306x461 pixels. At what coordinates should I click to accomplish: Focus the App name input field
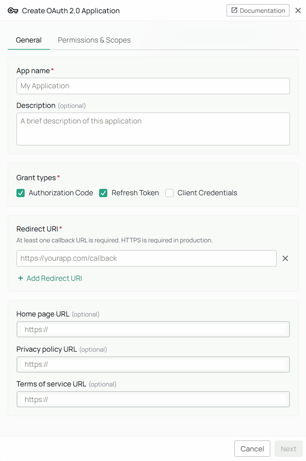pyautogui.click(x=153, y=86)
